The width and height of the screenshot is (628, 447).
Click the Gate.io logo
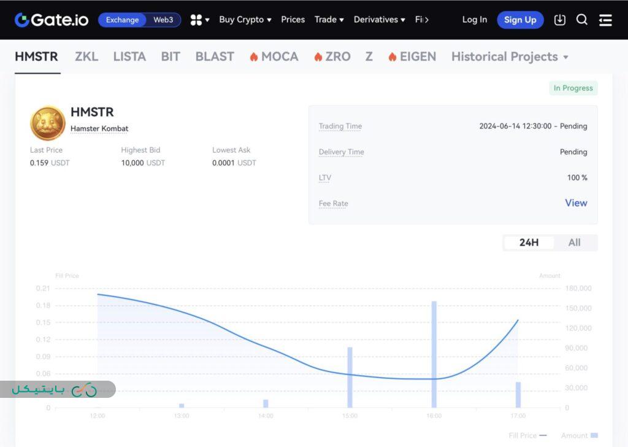(x=51, y=19)
